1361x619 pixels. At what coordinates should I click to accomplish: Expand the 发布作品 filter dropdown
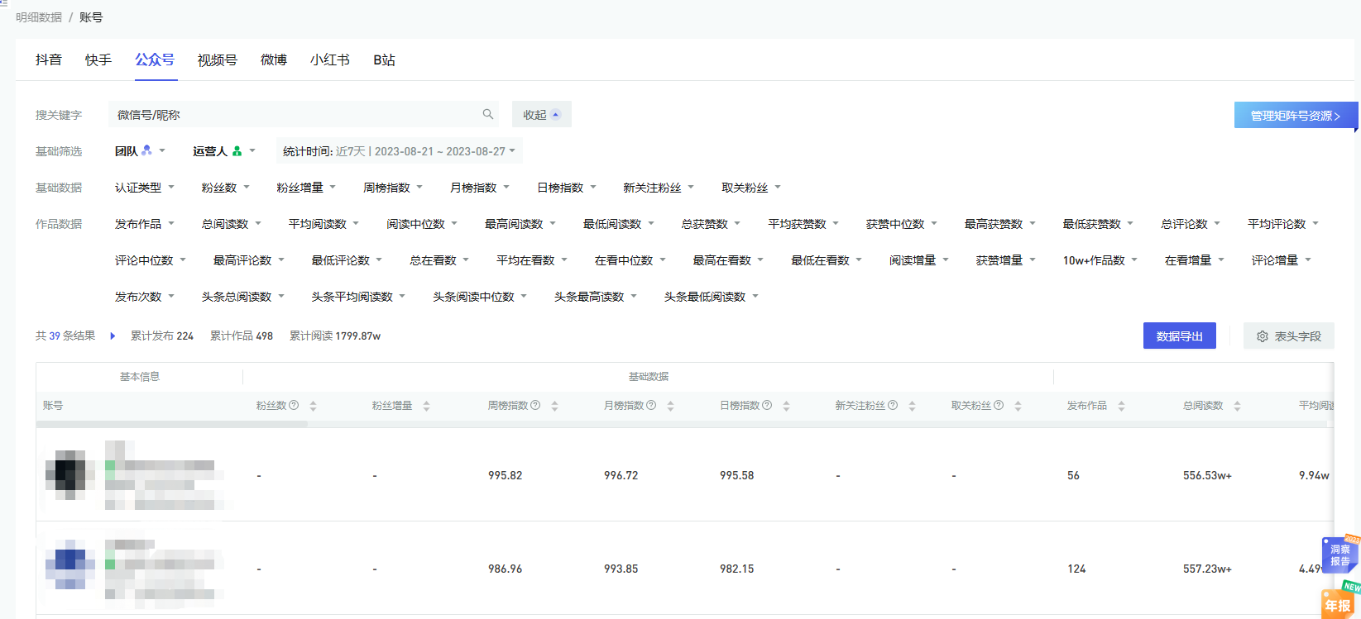(x=145, y=223)
